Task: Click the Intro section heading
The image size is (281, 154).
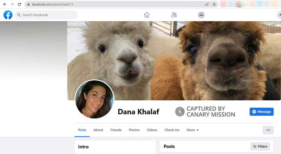Action: pos(83,147)
